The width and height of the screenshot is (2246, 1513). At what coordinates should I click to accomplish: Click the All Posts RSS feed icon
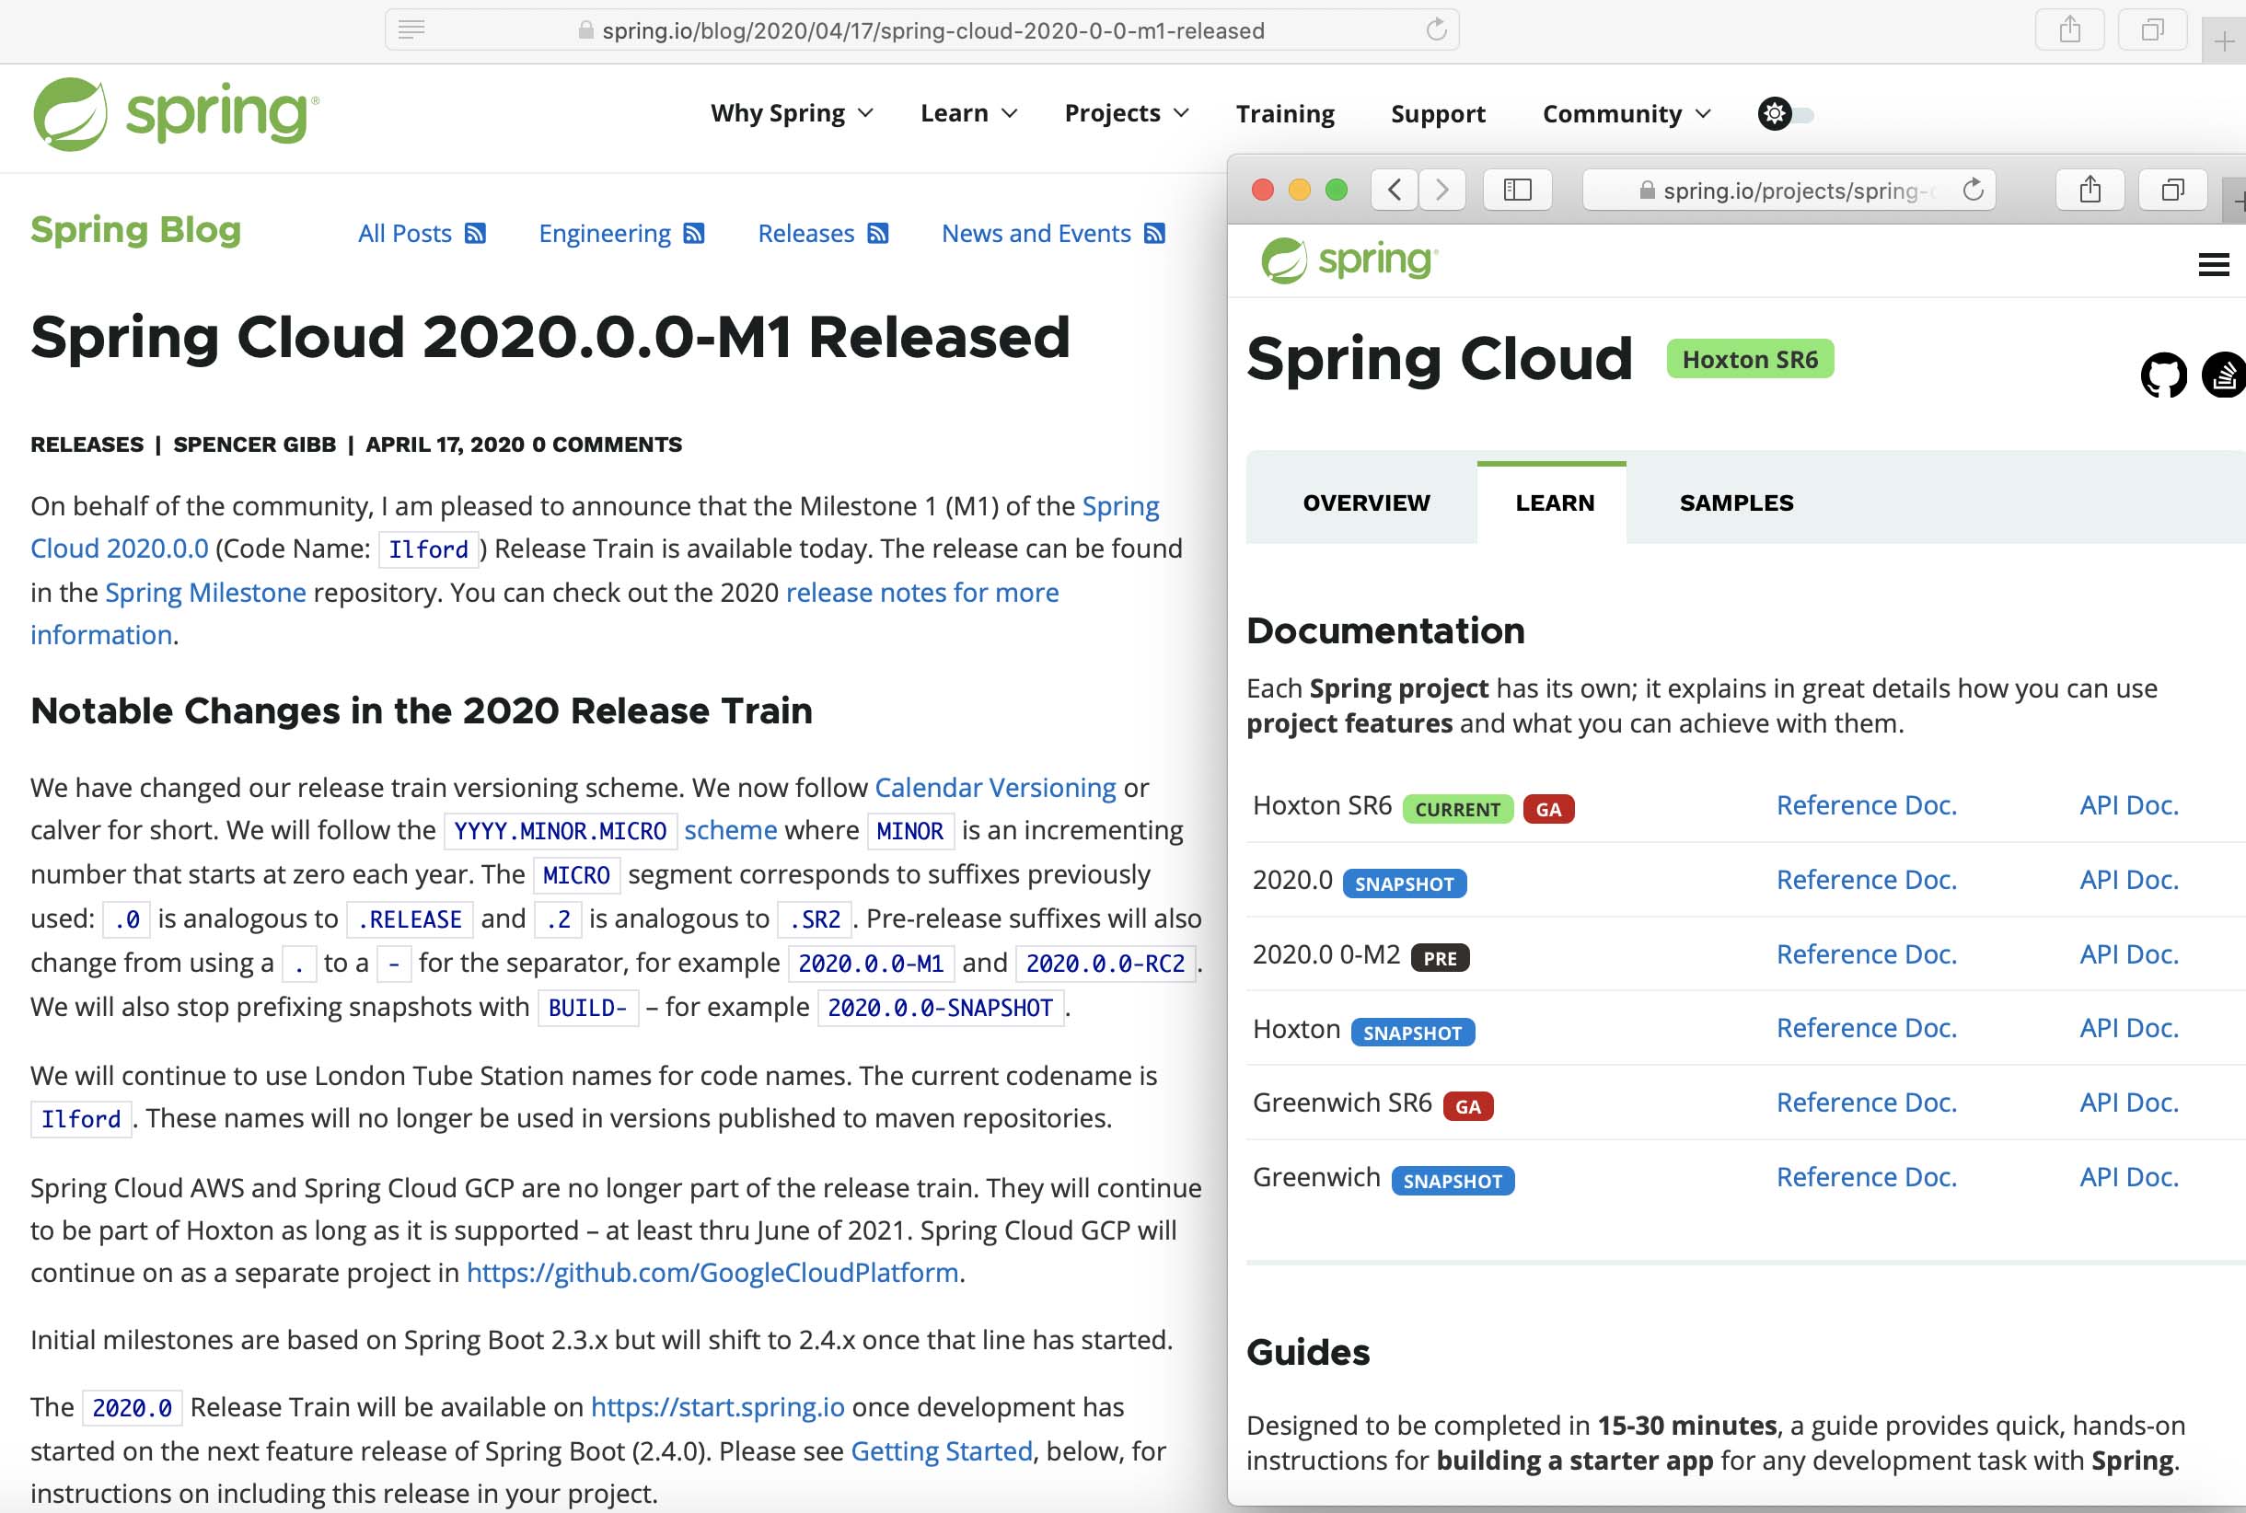pos(475,234)
